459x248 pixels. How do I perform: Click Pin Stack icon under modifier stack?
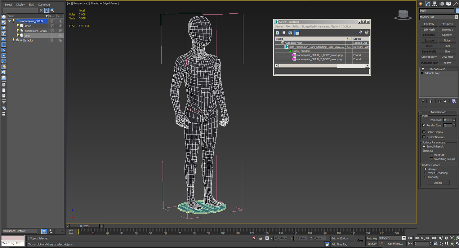pyautogui.click(x=422, y=101)
